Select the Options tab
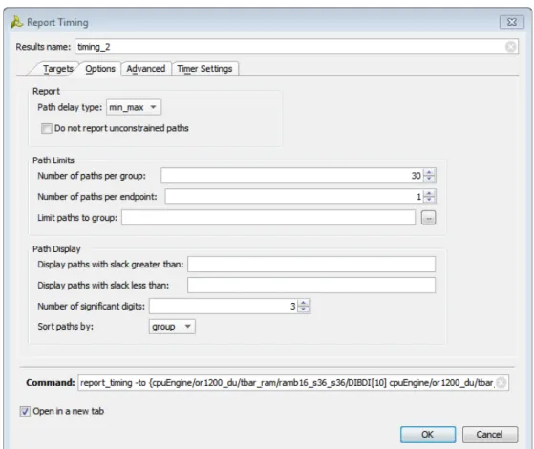The width and height of the screenshot is (534, 449). [100, 69]
